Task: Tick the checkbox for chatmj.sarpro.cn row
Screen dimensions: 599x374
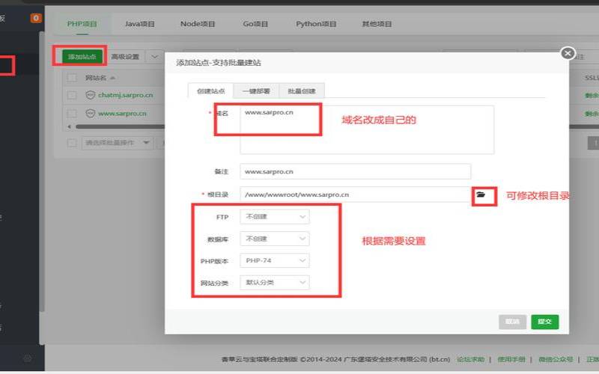Action: pos(72,95)
